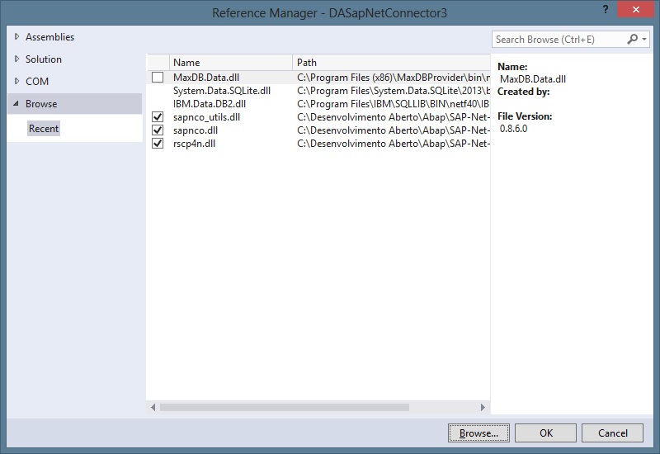Click the Browse... button
660x454 pixels.
[x=478, y=433]
